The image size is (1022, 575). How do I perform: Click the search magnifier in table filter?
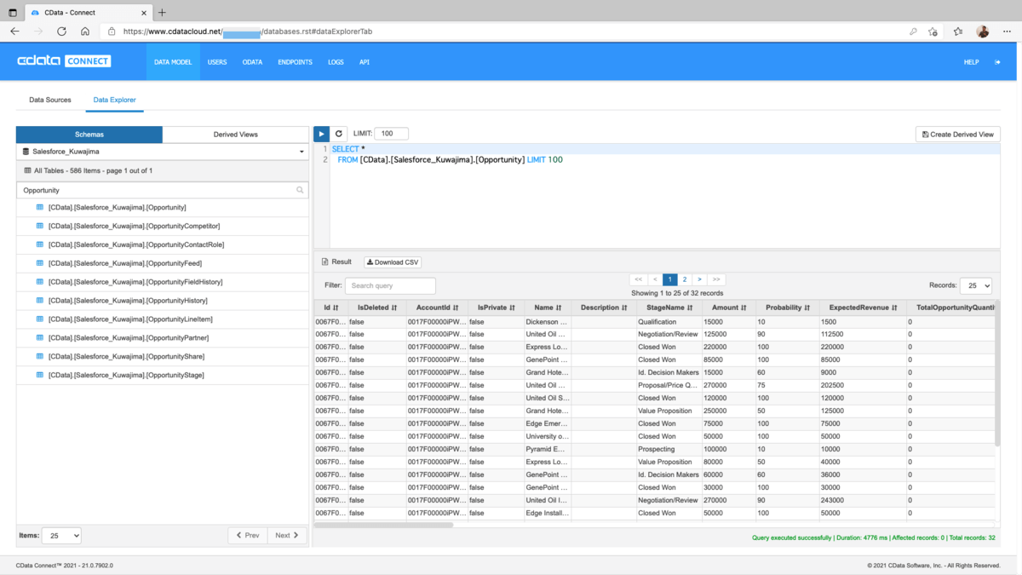click(300, 191)
